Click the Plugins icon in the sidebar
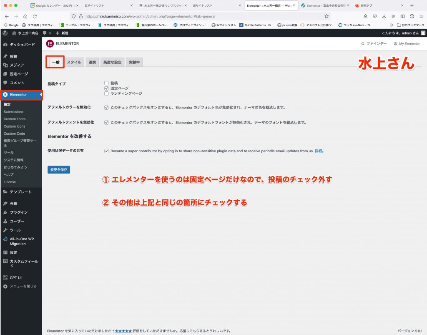The height and width of the screenshot is (335, 427). click(5, 212)
